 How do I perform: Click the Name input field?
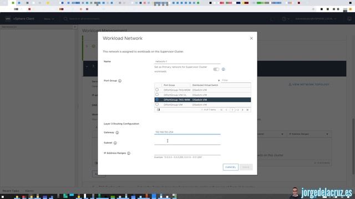(187, 61)
